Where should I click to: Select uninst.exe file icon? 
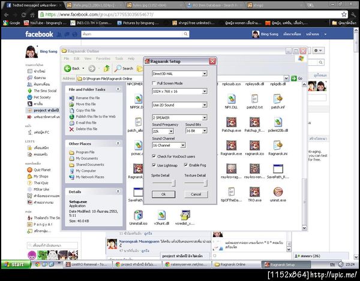(278, 192)
